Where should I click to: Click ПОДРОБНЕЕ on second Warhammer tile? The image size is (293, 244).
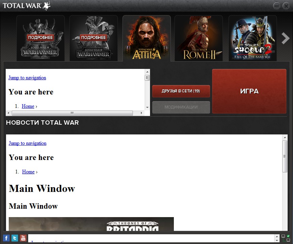93,37
